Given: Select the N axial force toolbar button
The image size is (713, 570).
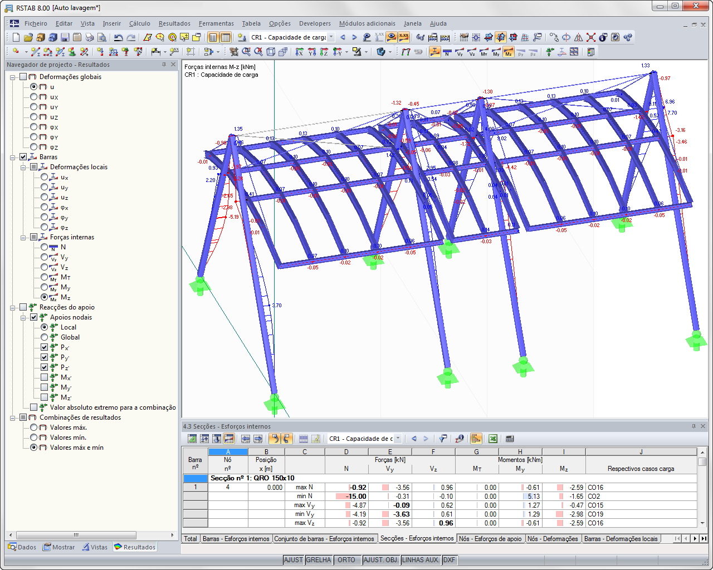Looking at the screenshot, I should coord(447,52).
